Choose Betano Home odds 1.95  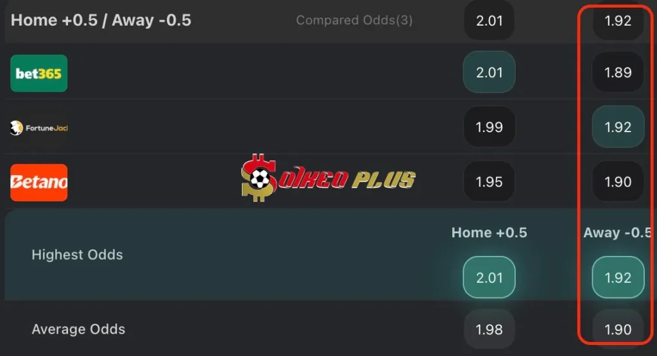(489, 182)
